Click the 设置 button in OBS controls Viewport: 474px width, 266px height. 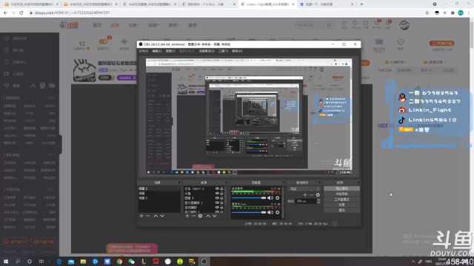click(341, 205)
